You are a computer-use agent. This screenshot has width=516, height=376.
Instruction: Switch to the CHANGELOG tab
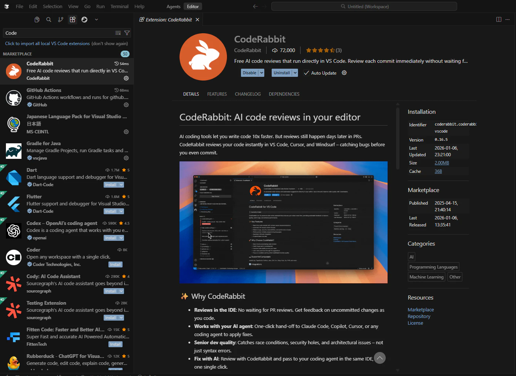pos(248,94)
